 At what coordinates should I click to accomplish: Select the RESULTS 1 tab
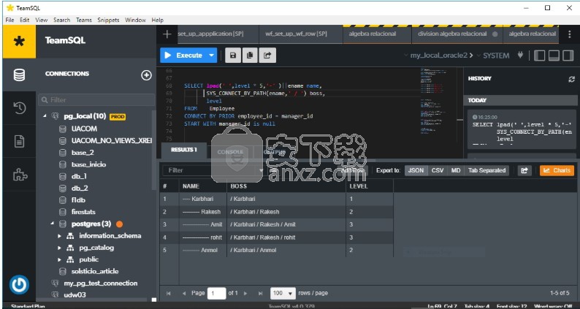point(184,150)
